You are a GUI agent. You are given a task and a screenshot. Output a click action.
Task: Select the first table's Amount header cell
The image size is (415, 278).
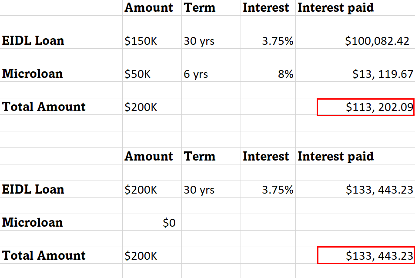point(152,8)
